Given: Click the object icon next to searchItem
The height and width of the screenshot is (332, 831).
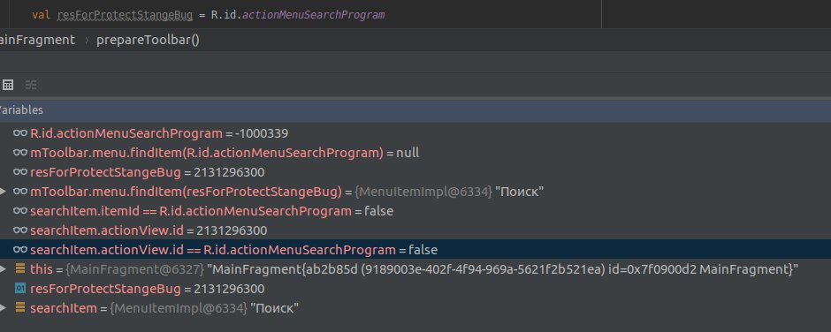Looking at the screenshot, I should [x=20, y=307].
